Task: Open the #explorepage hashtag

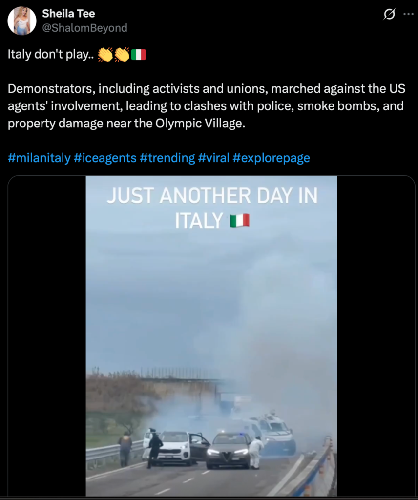Action: [x=272, y=158]
